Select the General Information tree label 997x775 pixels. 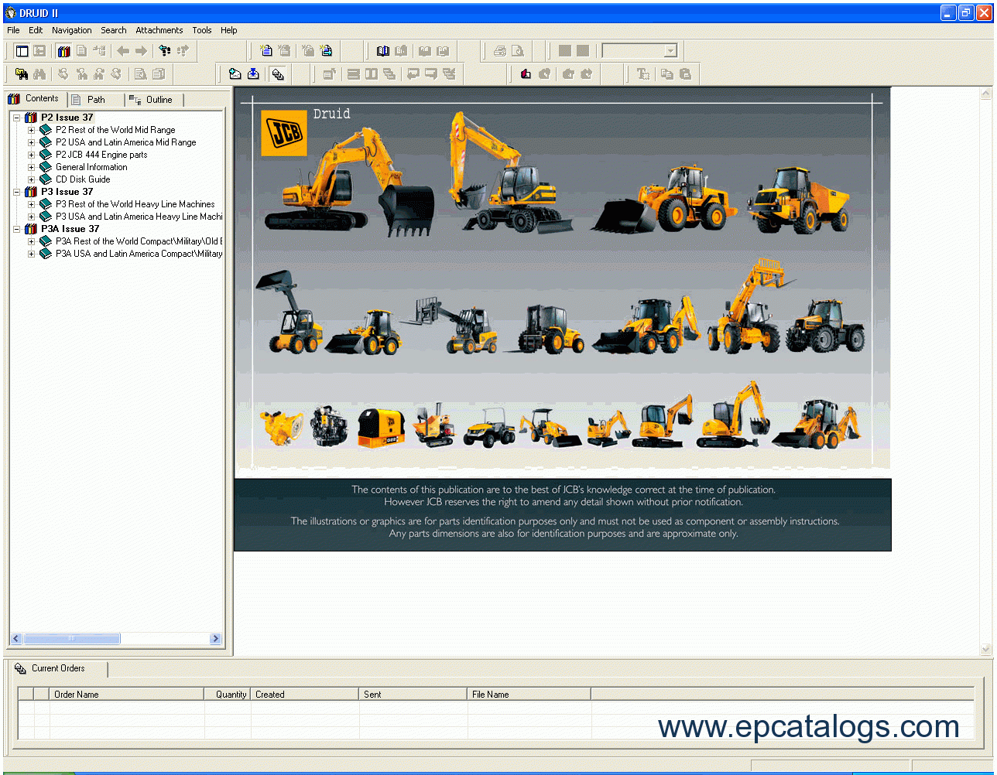91,167
